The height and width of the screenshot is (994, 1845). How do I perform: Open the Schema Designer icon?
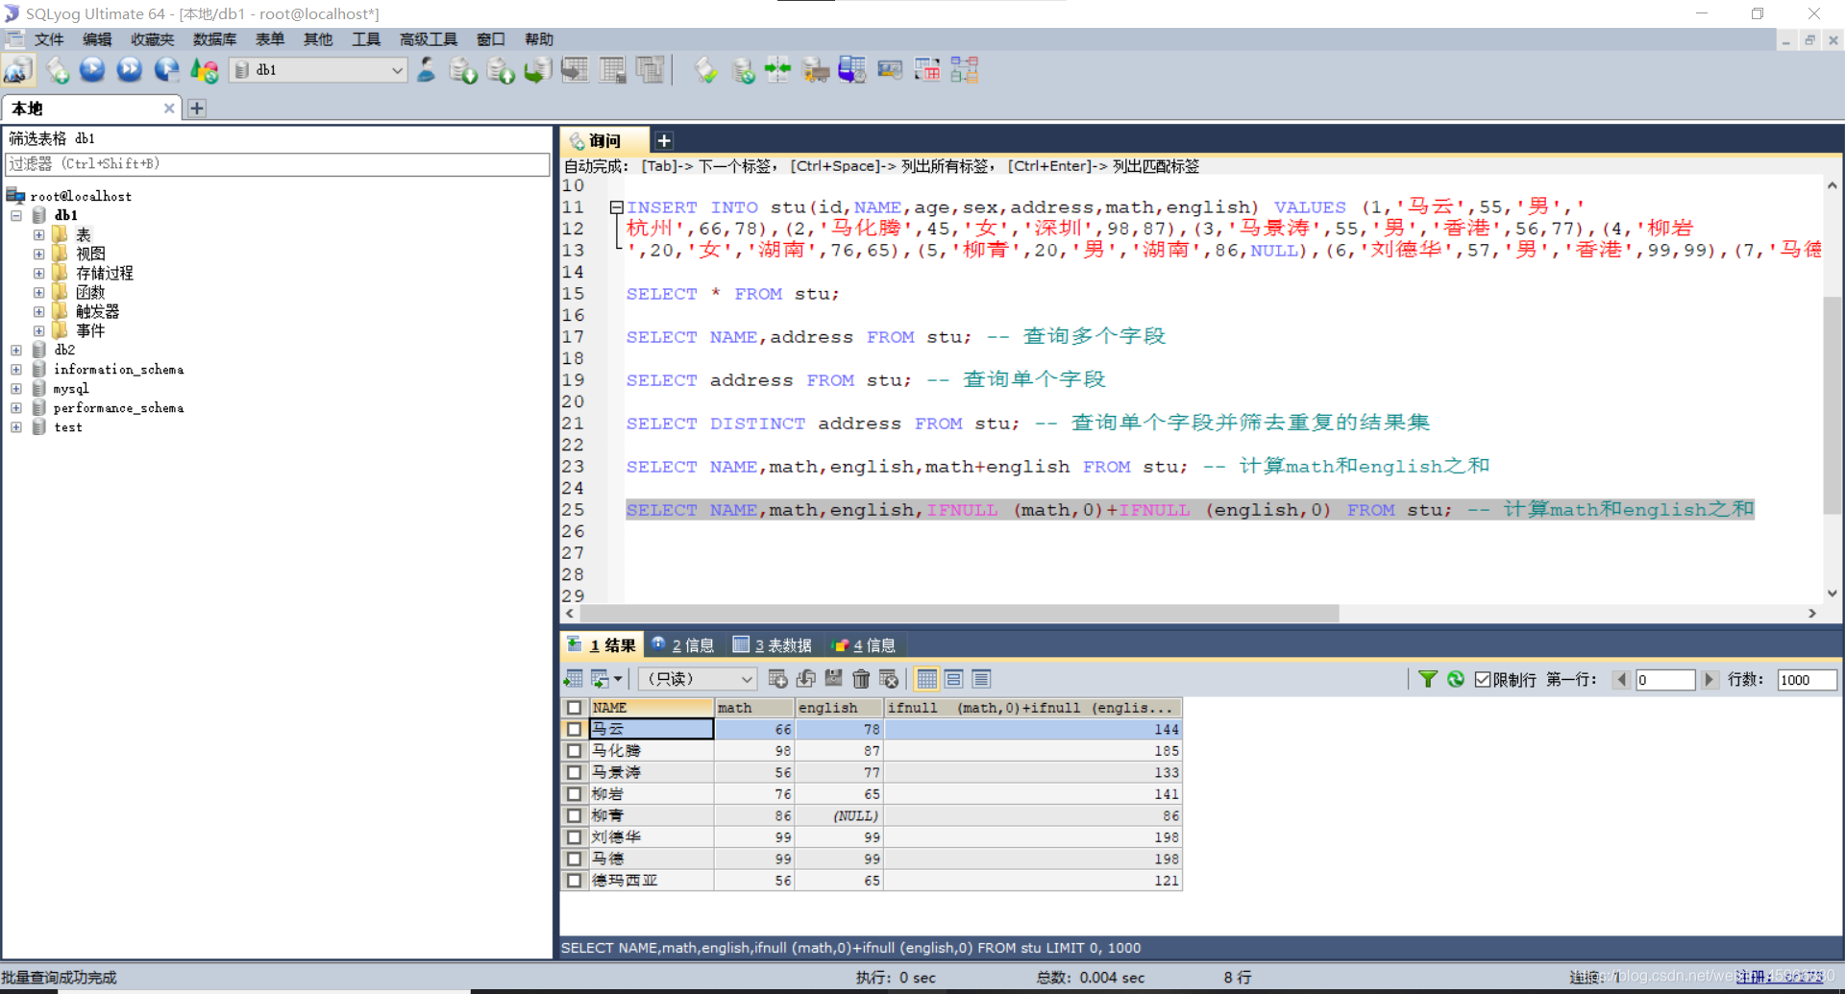(964, 70)
